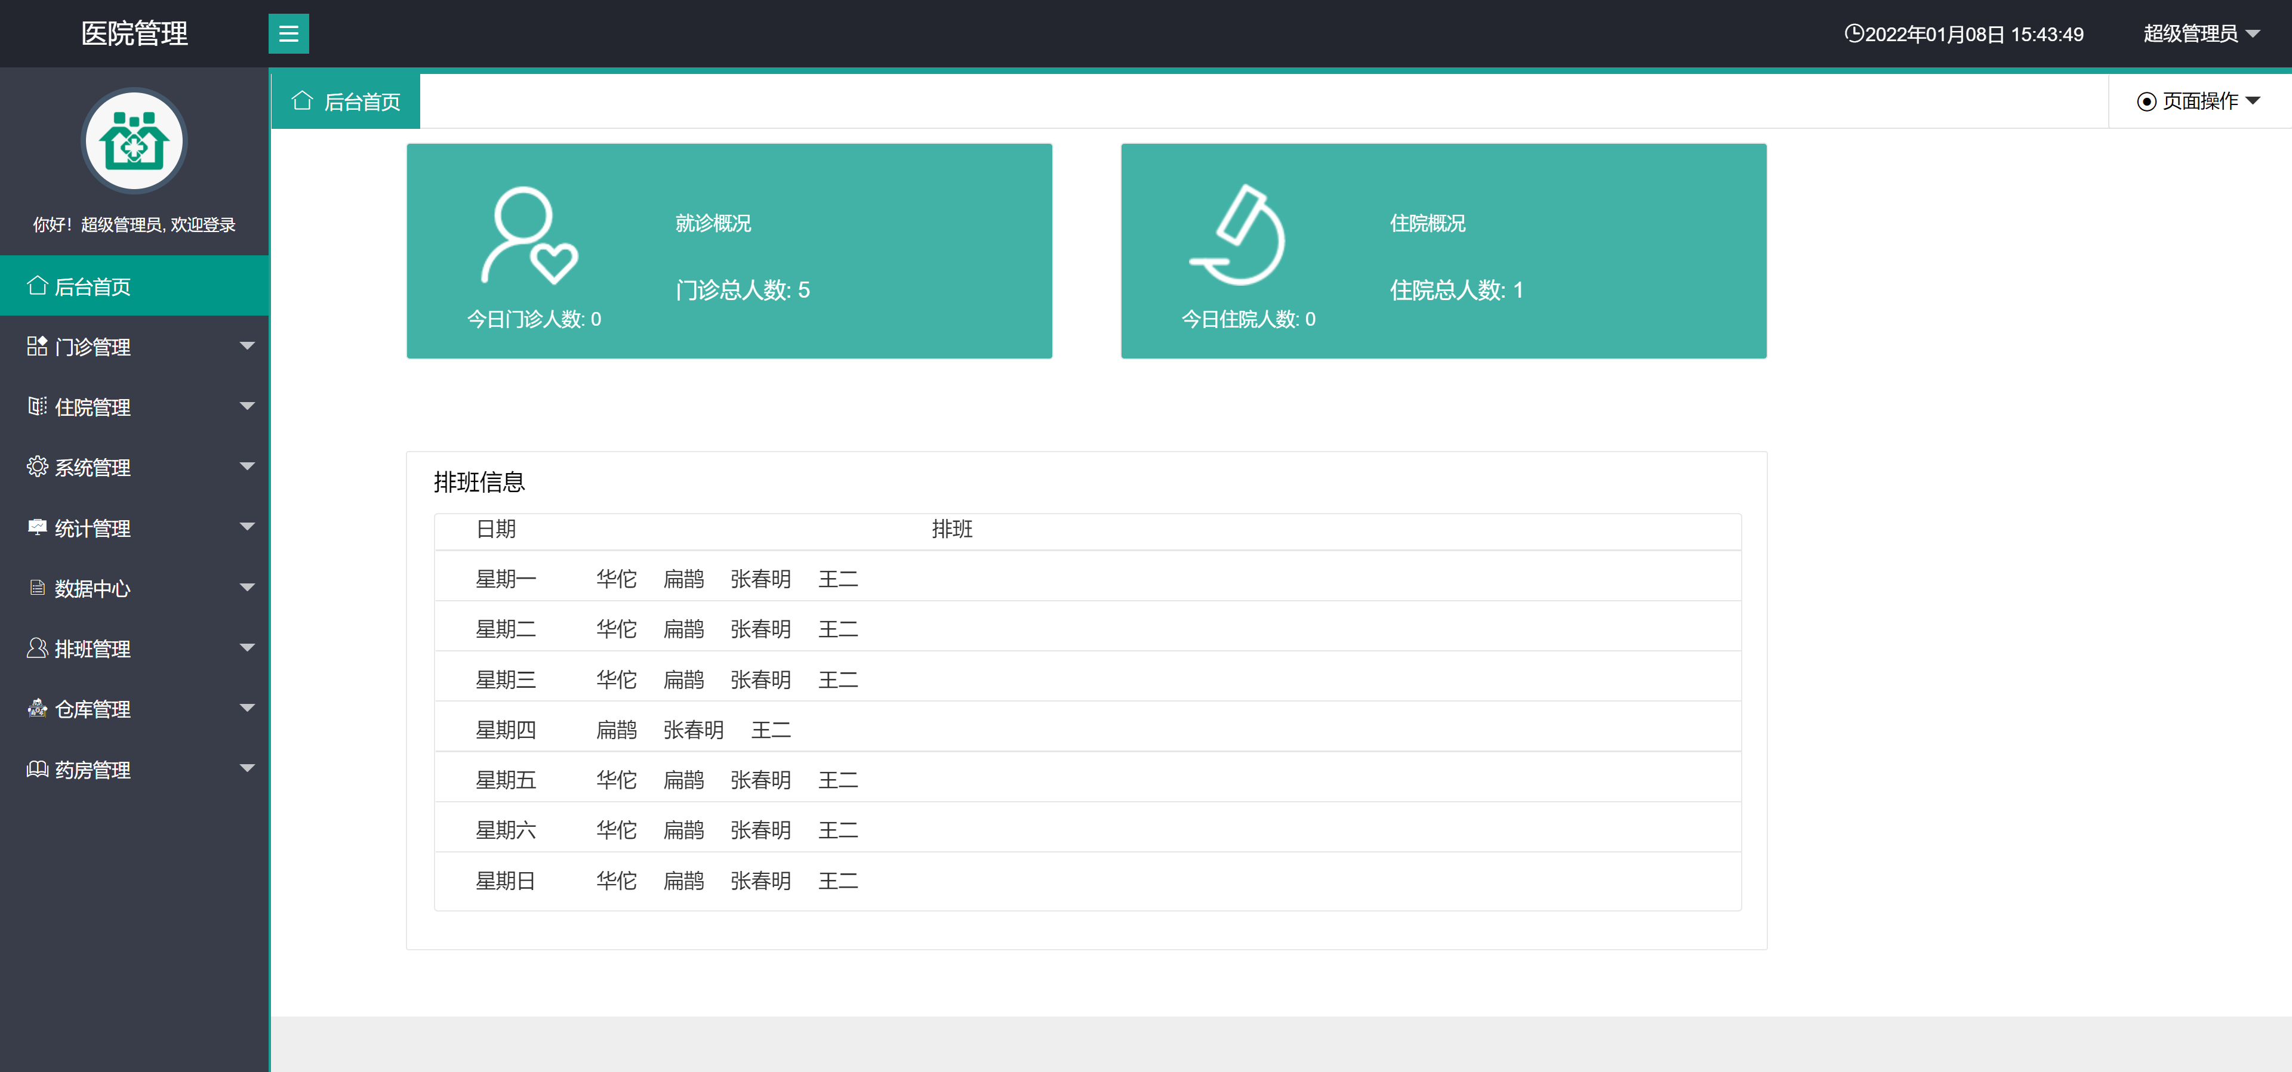2292x1072 pixels.
Task: Click the 仓库管理 sidebar icon
Action: [x=38, y=708]
